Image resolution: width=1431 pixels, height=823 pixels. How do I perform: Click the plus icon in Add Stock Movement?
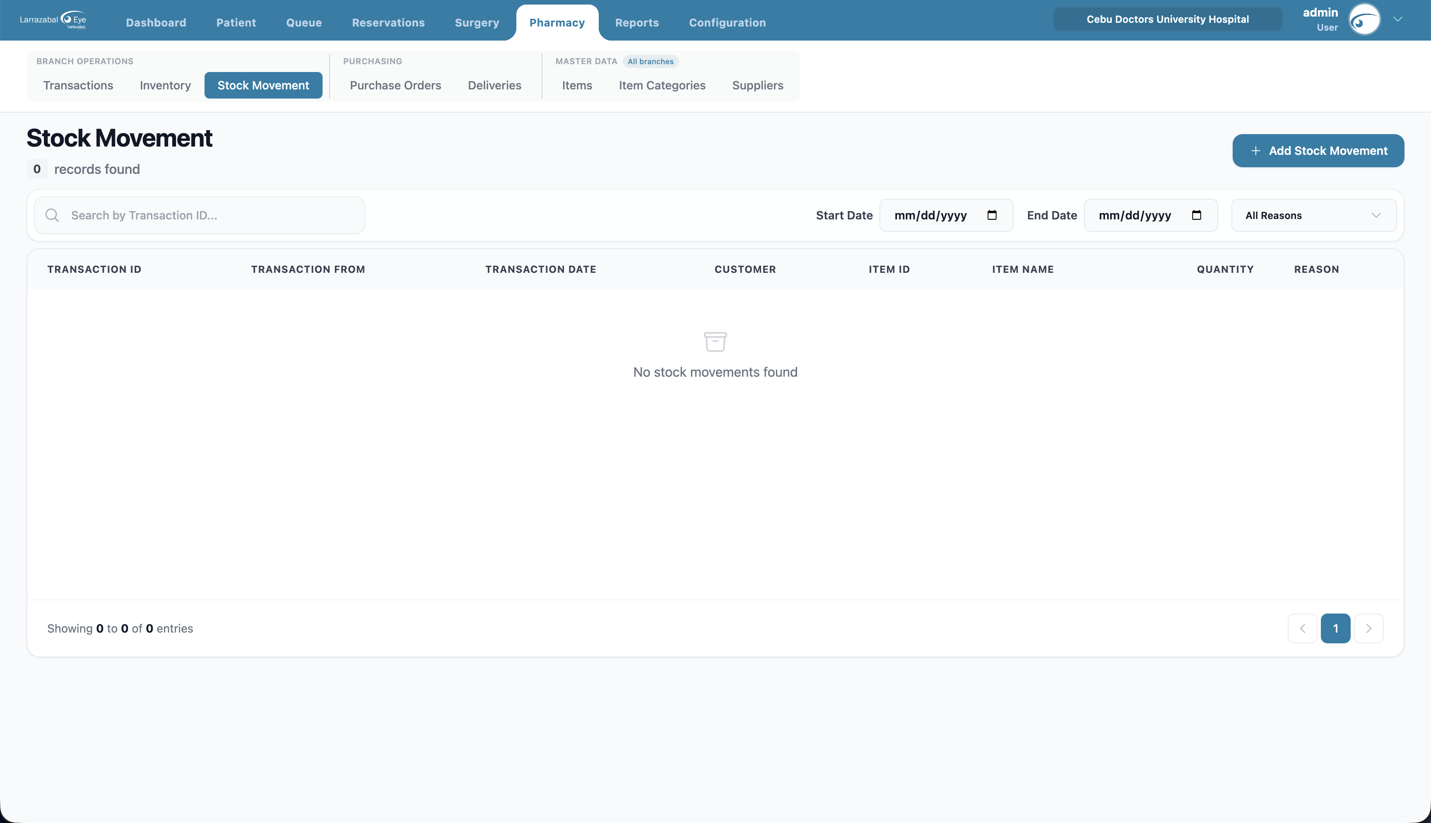[x=1255, y=151]
